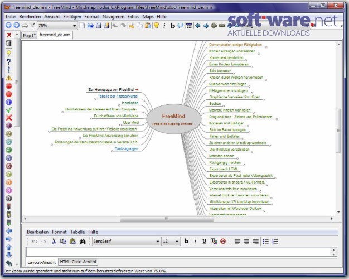This screenshot has width=349, height=279.
Task: Click the minus icon in main toolbar
Action: click(222, 26)
